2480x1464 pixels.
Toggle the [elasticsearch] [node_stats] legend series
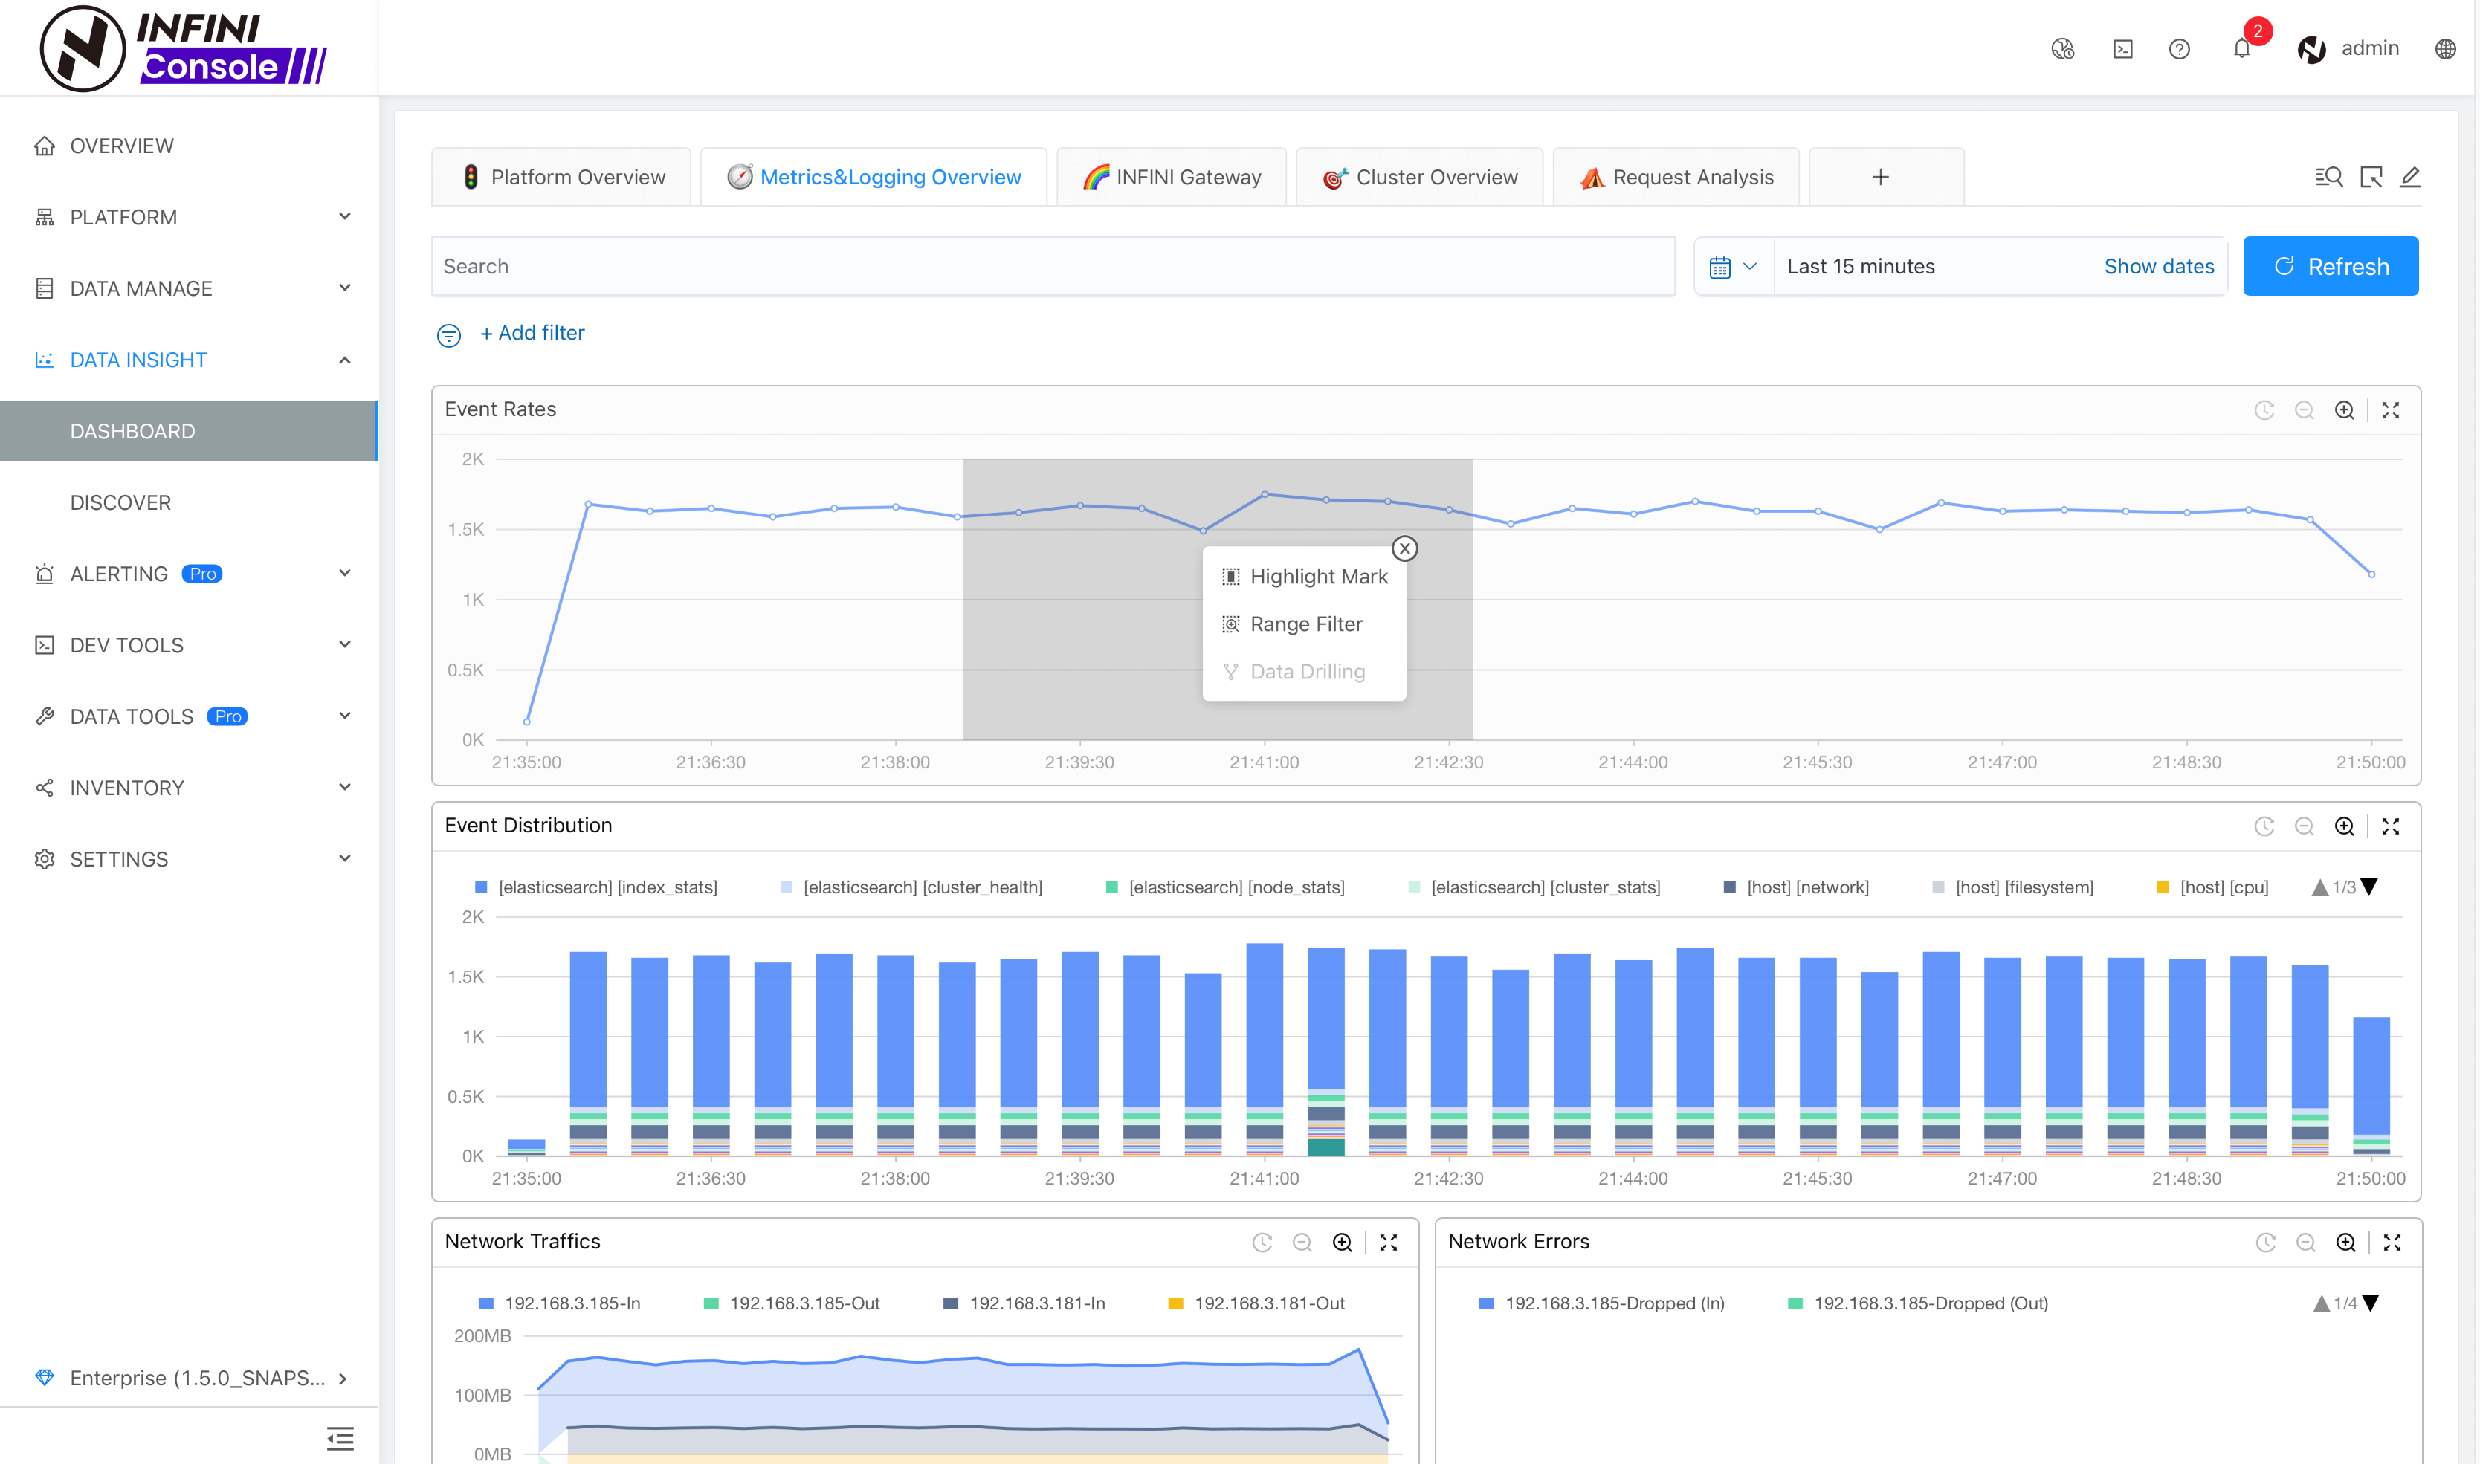click(1224, 887)
